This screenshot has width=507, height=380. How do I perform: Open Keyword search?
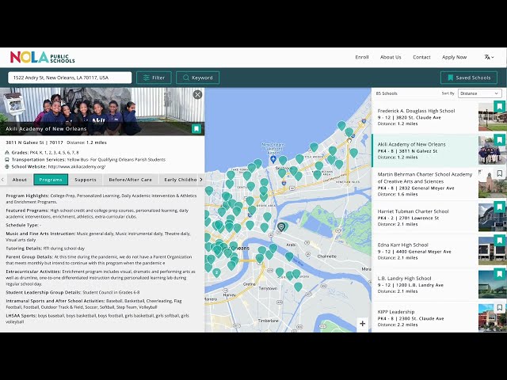(x=197, y=78)
